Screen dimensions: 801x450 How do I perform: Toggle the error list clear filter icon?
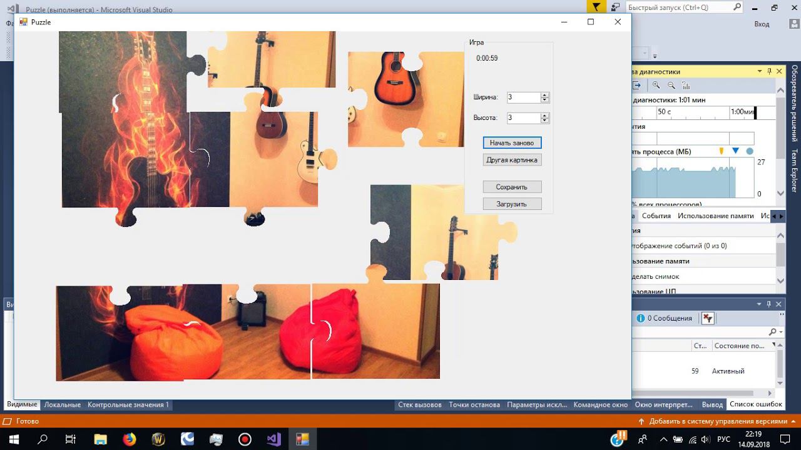(708, 318)
